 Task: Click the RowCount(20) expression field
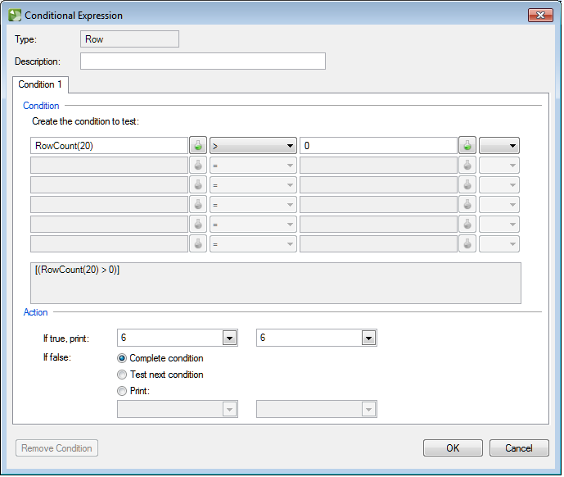(108, 146)
